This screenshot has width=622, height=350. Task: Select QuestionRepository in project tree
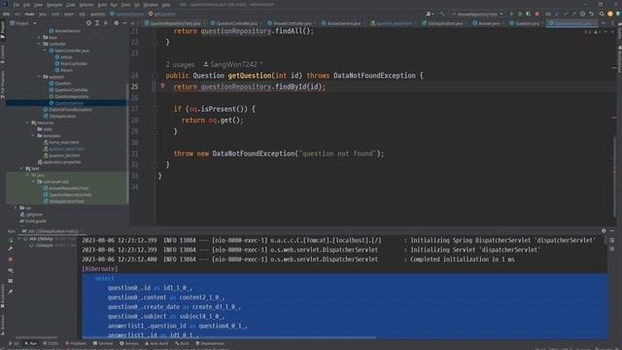pyautogui.click(x=69, y=96)
